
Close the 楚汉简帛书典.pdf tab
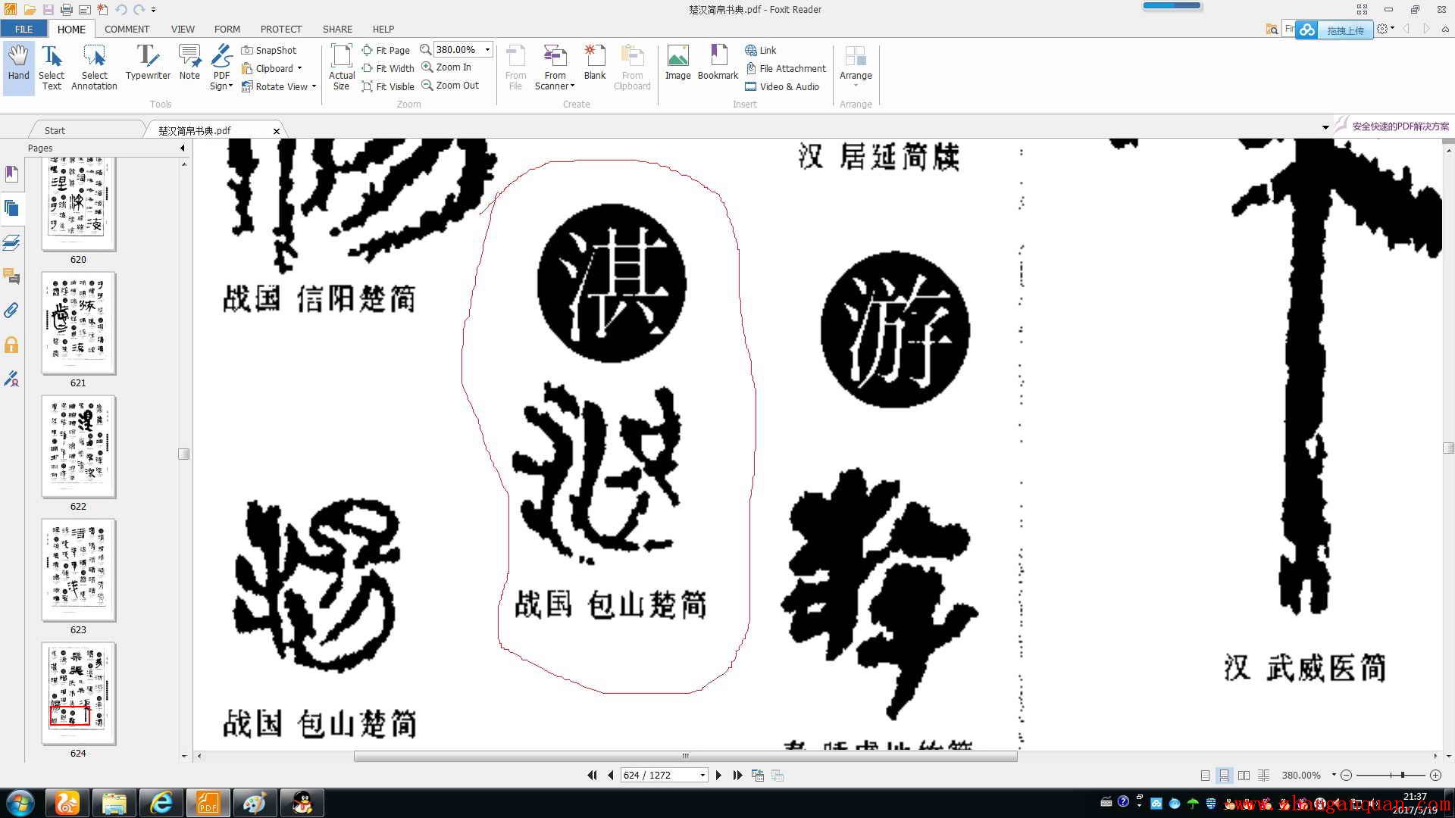(277, 131)
